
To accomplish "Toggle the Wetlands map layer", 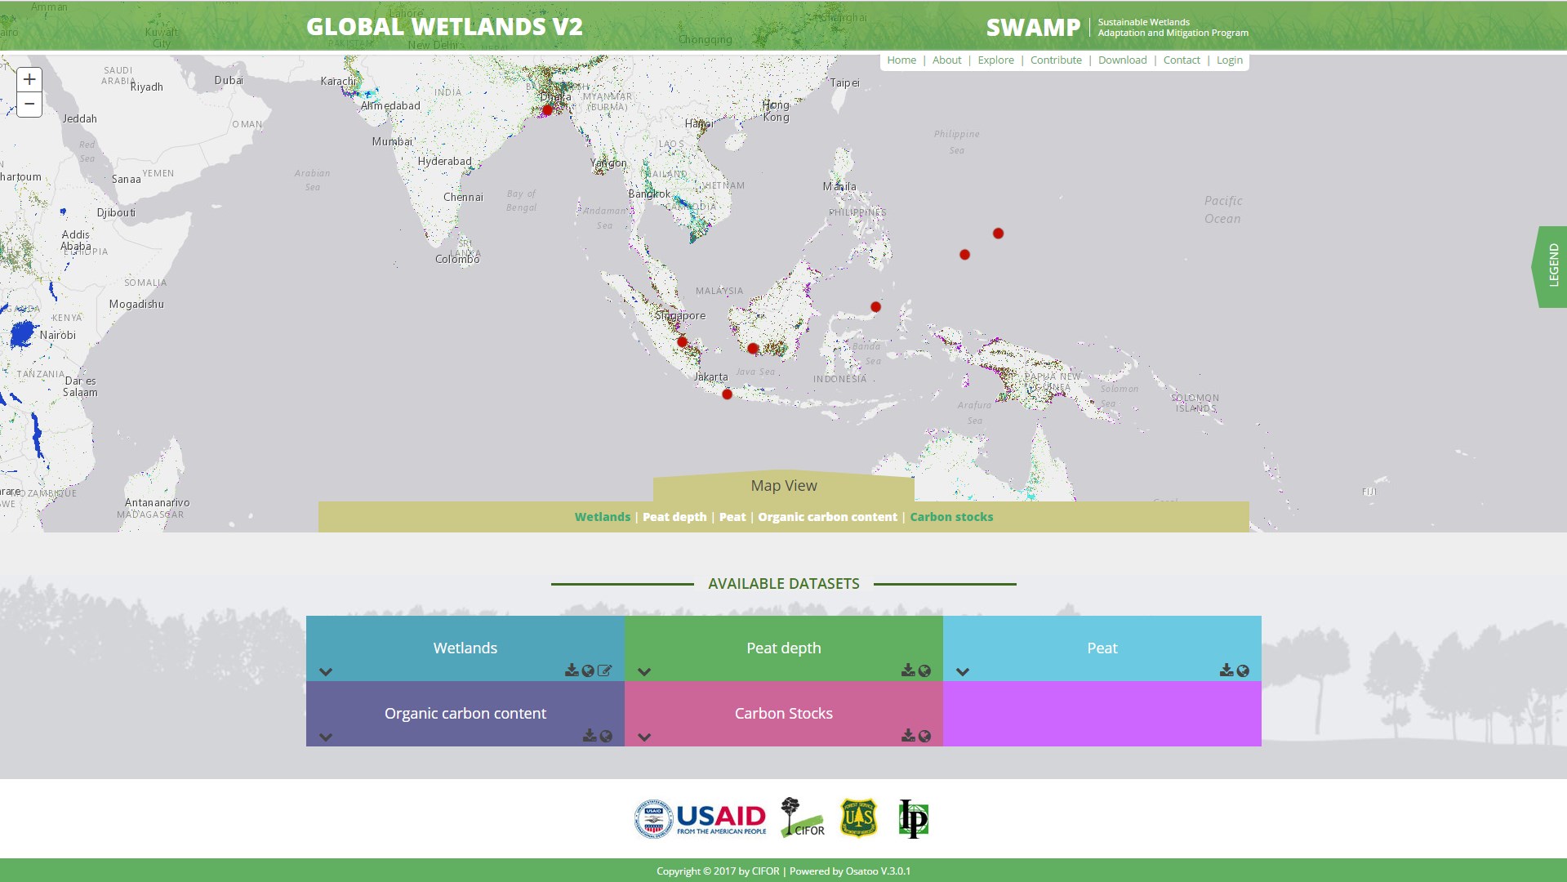I will (603, 517).
